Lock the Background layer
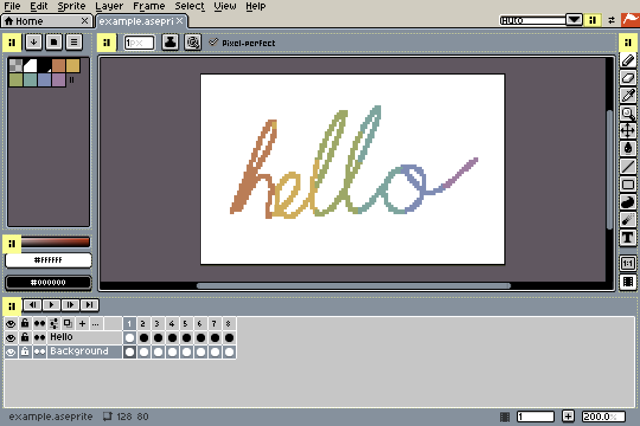Viewport: 640px width, 426px height. pyautogui.click(x=25, y=352)
